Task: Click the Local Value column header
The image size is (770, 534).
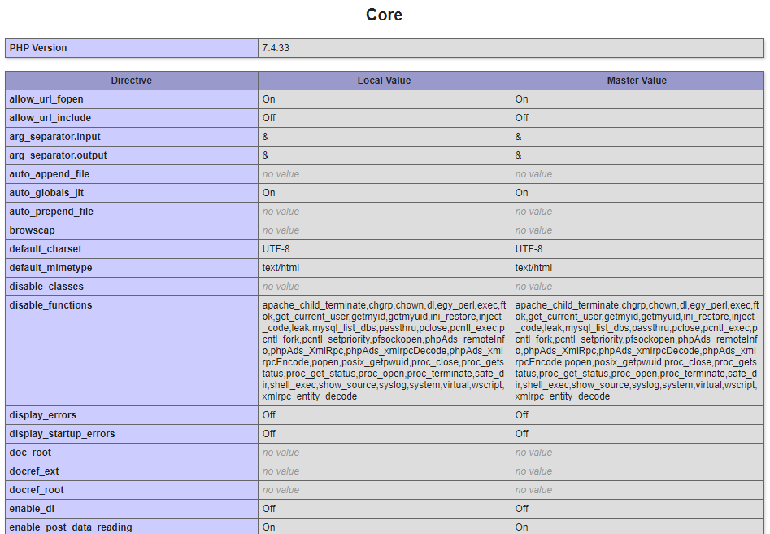Action: tap(385, 81)
